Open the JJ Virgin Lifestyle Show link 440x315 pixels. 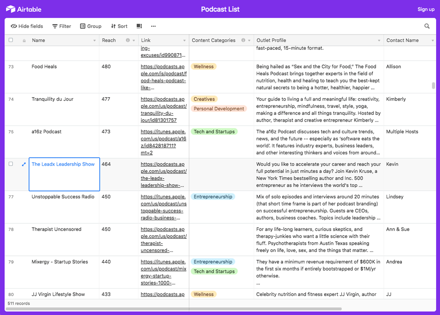(x=163, y=294)
